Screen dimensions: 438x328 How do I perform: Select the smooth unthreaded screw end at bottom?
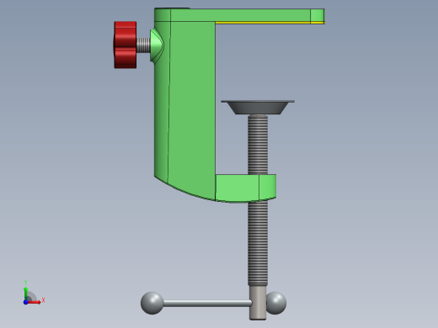pyautogui.click(x=258, y=303)
